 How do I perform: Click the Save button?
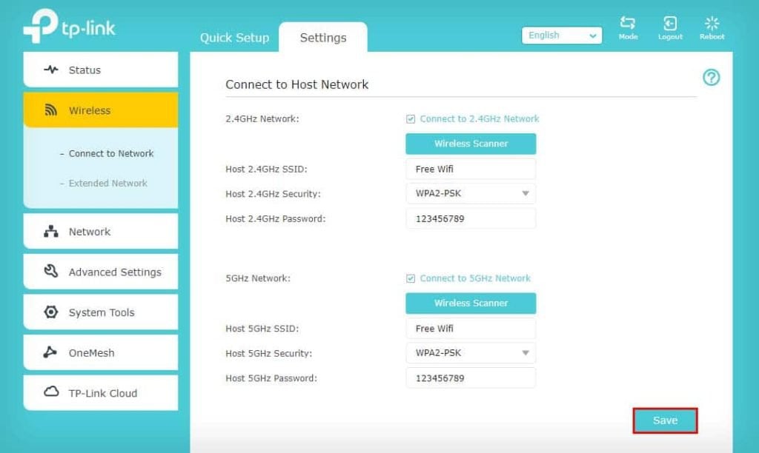[665, 420]
